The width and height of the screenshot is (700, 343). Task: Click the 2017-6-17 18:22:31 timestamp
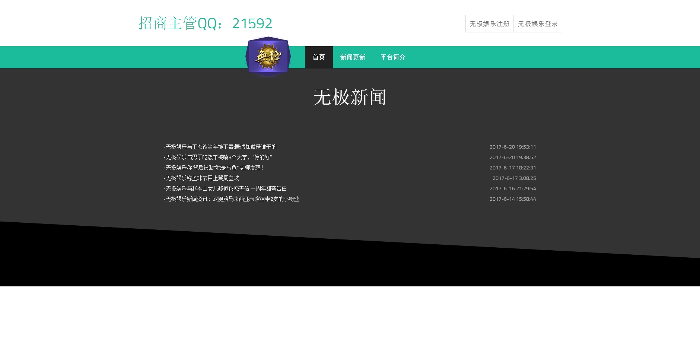tap(513, 168)
